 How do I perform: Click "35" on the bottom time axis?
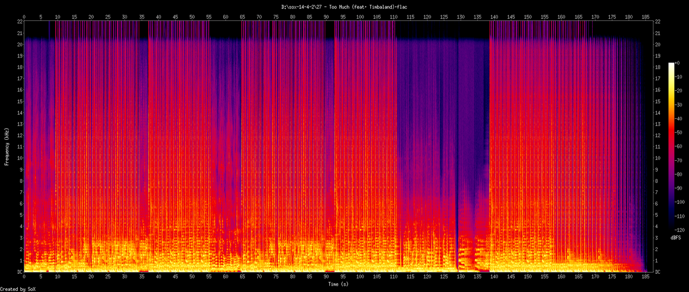tap(142, 277)
